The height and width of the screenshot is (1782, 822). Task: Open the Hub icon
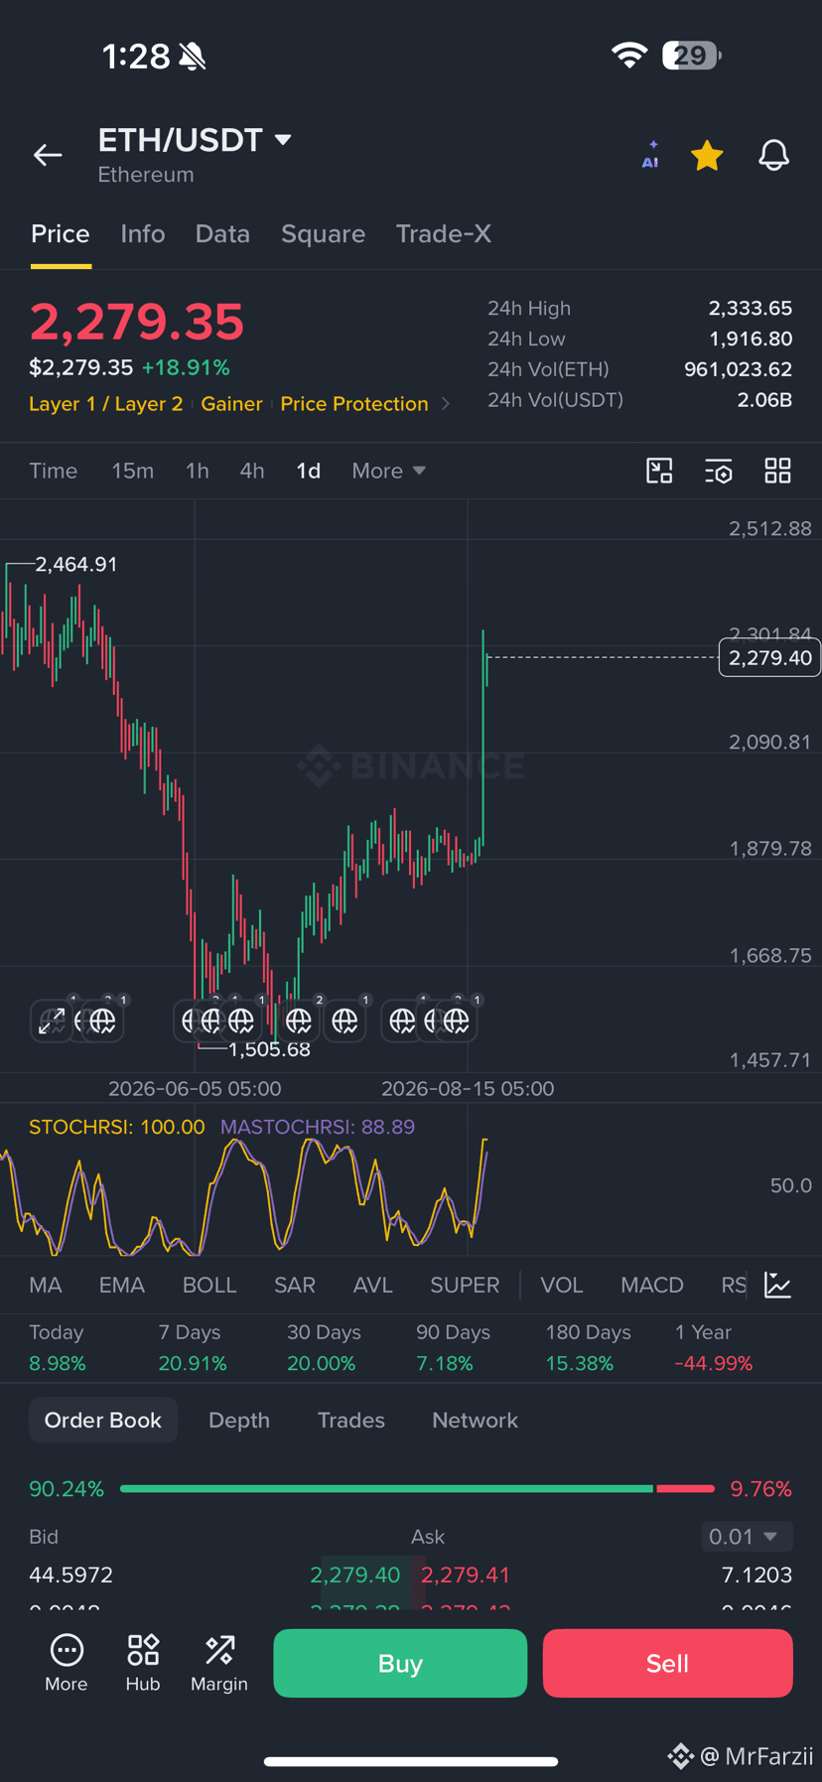point(143,1663)
